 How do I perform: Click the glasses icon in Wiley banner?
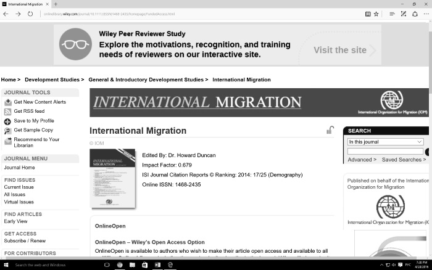[75, 44]
